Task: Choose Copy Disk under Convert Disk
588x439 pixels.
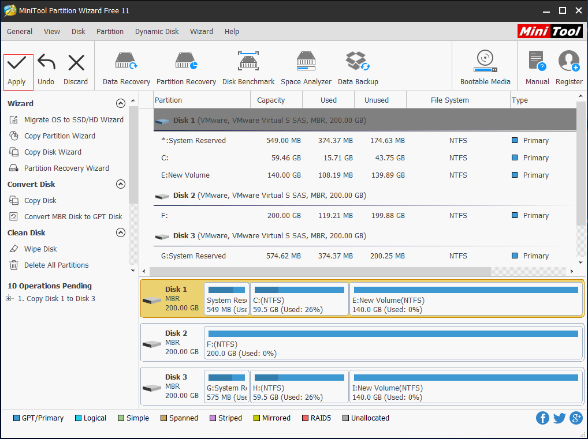Action: pos(32,200)
